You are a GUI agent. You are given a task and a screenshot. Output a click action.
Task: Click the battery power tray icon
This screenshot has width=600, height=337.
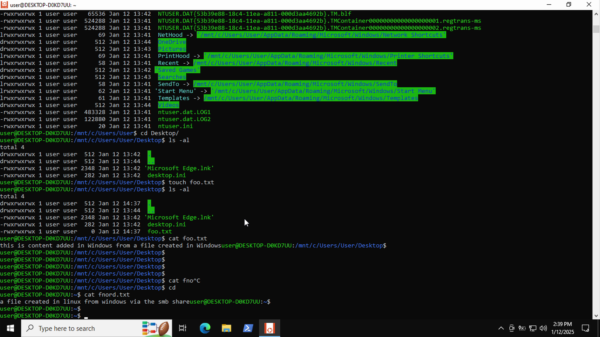(x=522, y=328)
